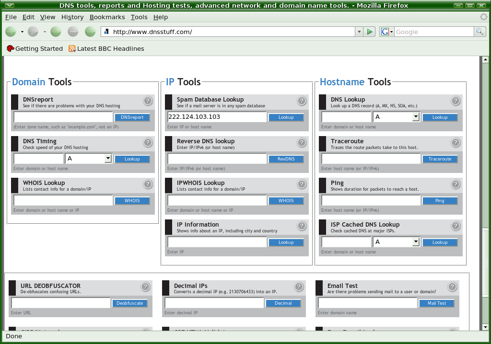The width and height of the screenshot is (491, 344).
Task: Open the Firefox throbber activity icon
Action: [x=484, y=17]
